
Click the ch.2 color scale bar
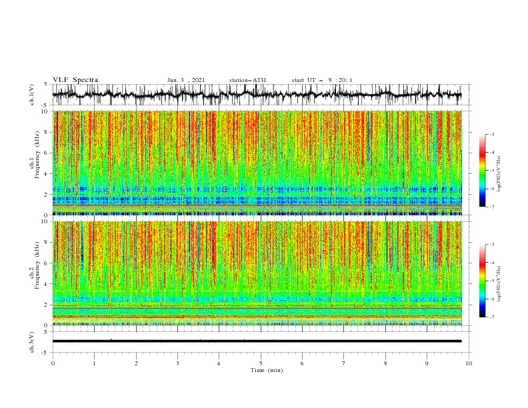pos(482,281)
